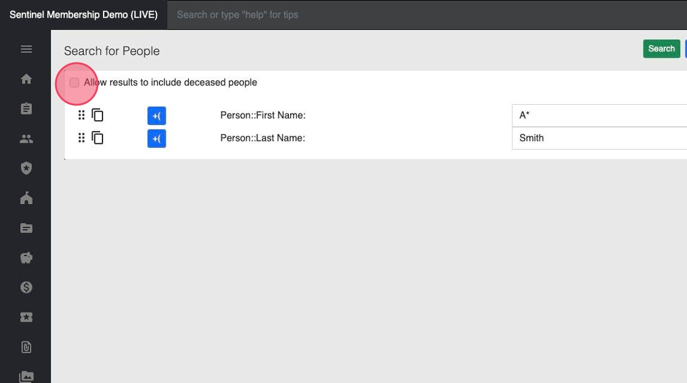Open the church building icon in the sidebar

pyautogui.click(x=26, y=198)
